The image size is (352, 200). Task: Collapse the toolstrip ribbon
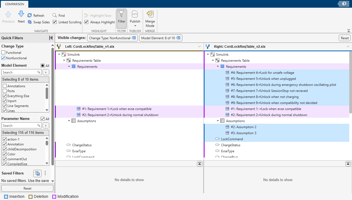[349, 31]
